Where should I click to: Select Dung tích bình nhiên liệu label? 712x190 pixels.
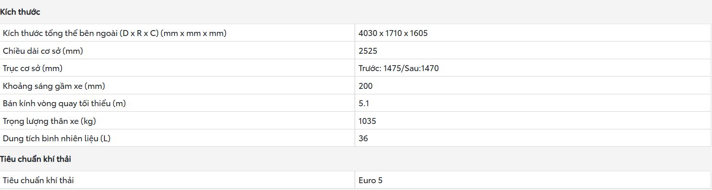pos(57,139)
